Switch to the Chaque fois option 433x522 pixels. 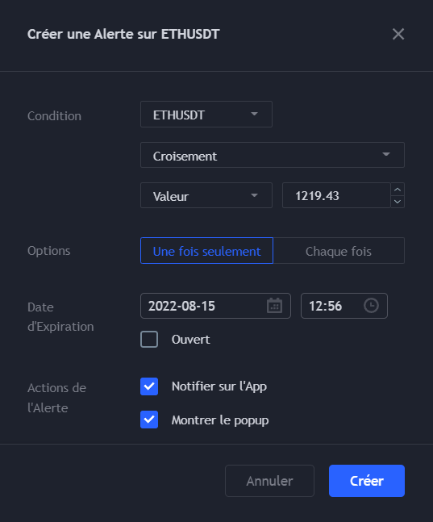(x=339, y=251)
